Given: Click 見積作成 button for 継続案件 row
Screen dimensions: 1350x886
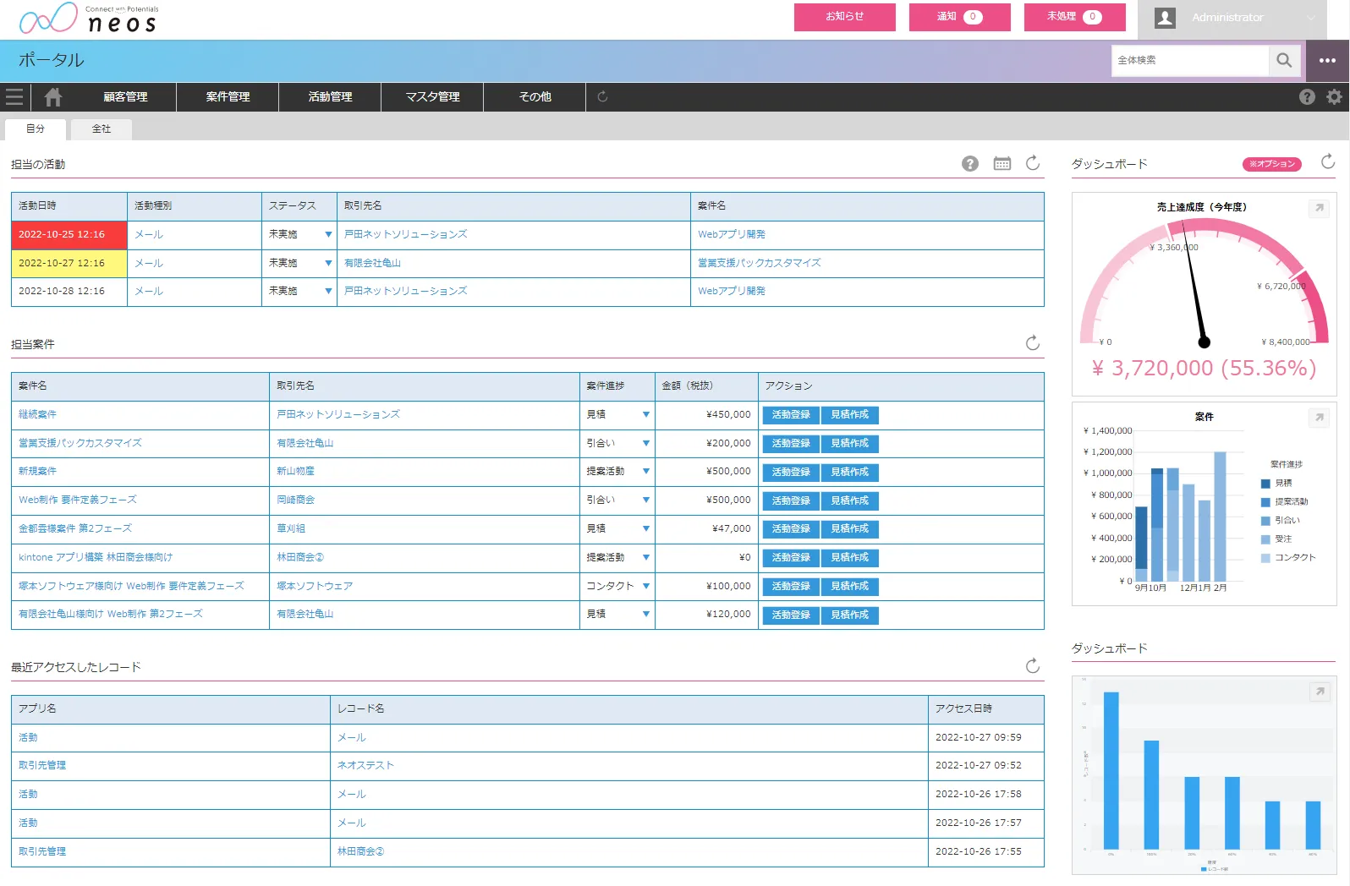Looking at the screenshot, I should (x=849, y=415).
